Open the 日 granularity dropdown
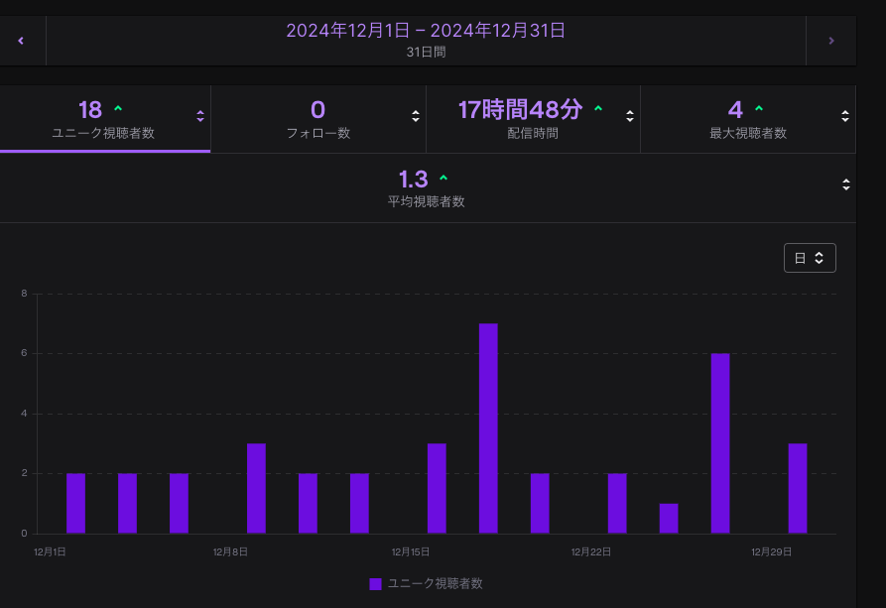Image resolution: width=886 pixels, height=608 pixels. tap(810, 258)
